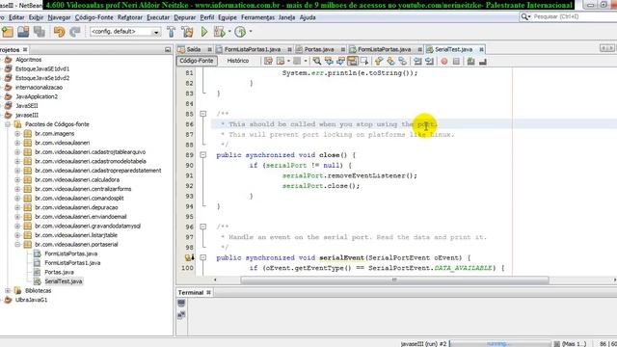
Task: Toggle rectangular selection icon
Action: pos(364,61)
